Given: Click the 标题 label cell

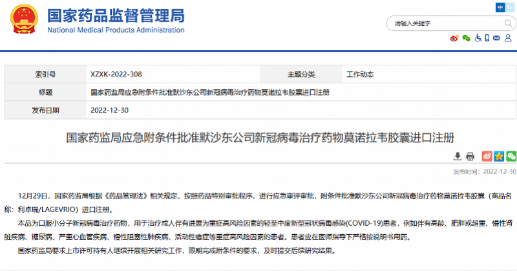Looking at the screenshot, I should coord(45,92).
